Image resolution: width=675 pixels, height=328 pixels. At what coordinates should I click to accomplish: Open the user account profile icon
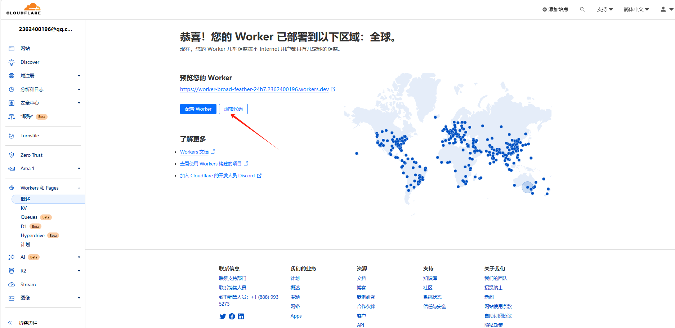[x=663, y=9]
